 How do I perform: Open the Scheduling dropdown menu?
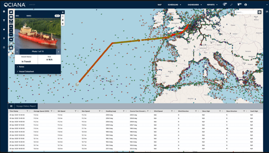(x=174, y=5)
